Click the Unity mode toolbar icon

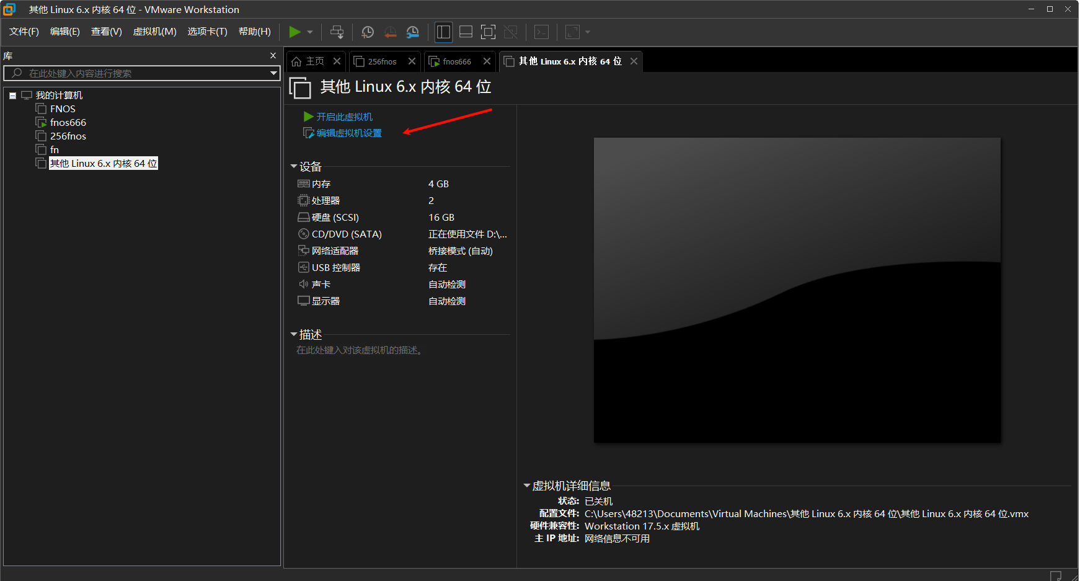[x=510, y=32]
